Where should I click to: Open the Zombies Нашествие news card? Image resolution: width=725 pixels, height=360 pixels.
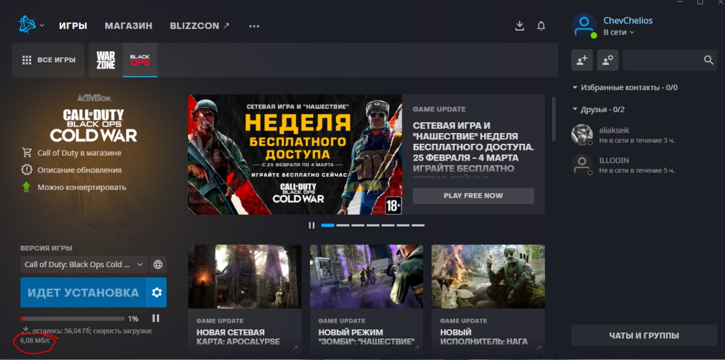(366, 299)
